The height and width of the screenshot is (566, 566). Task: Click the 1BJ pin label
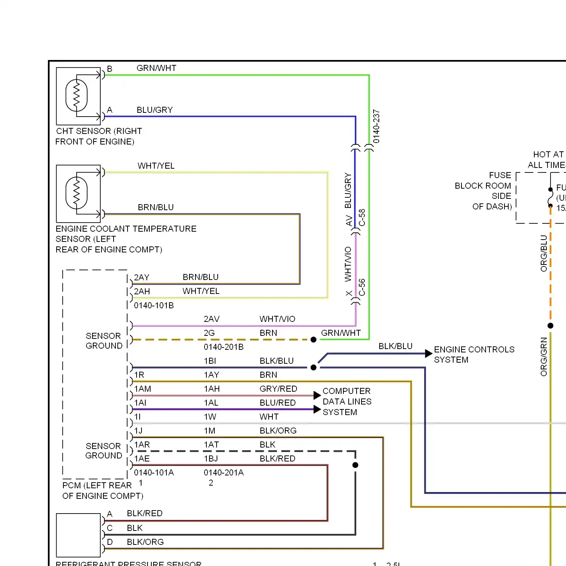(x=211, y=459)
